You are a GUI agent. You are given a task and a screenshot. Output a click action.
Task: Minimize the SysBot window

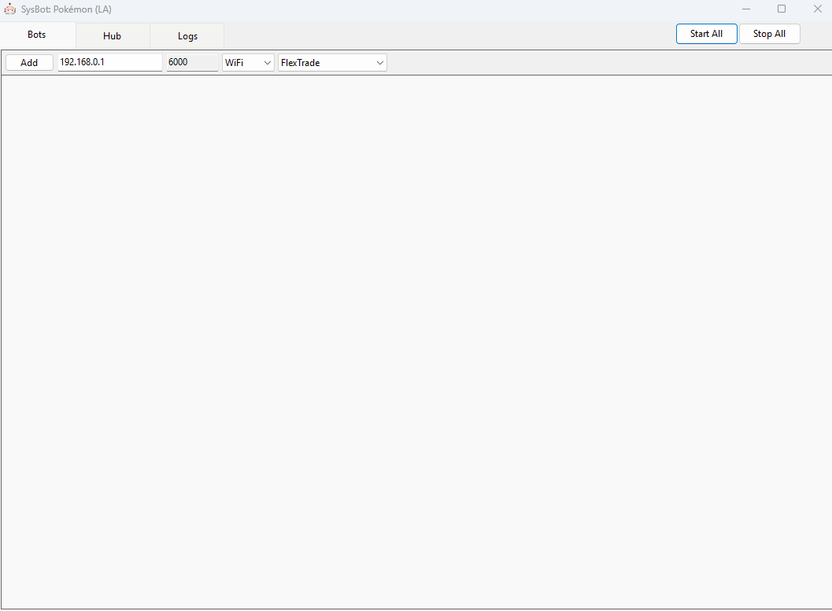pyautogui.click(x=746, y=9)
